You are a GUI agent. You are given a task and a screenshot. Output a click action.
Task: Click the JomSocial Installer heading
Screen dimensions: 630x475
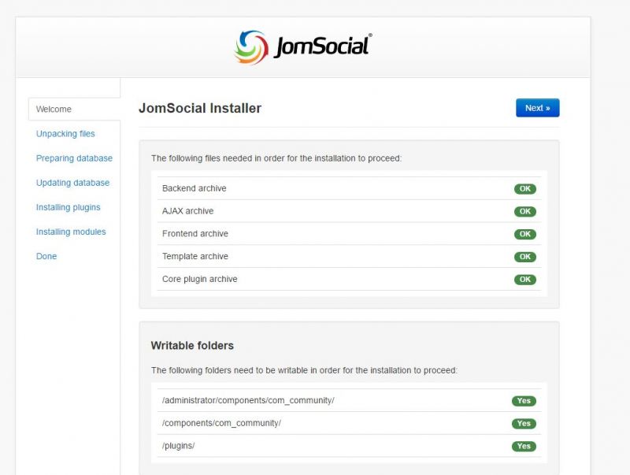coord(200,108)
